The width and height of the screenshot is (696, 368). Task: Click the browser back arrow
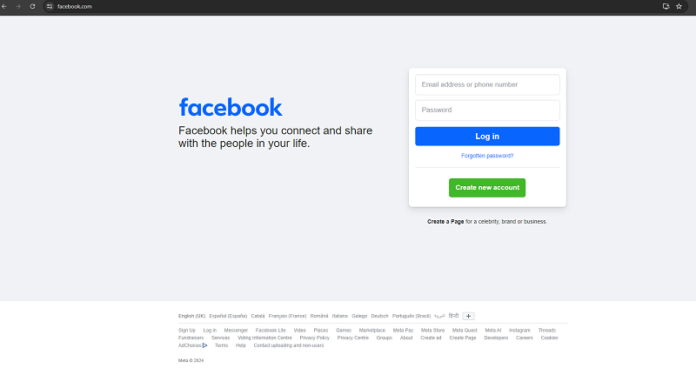[x=5, y=6]
